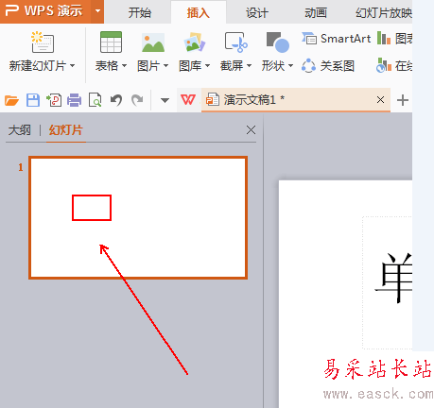The image size is (434, 408).
Task: Click the Shapes (形状) icon
Action: click(278, 42)
